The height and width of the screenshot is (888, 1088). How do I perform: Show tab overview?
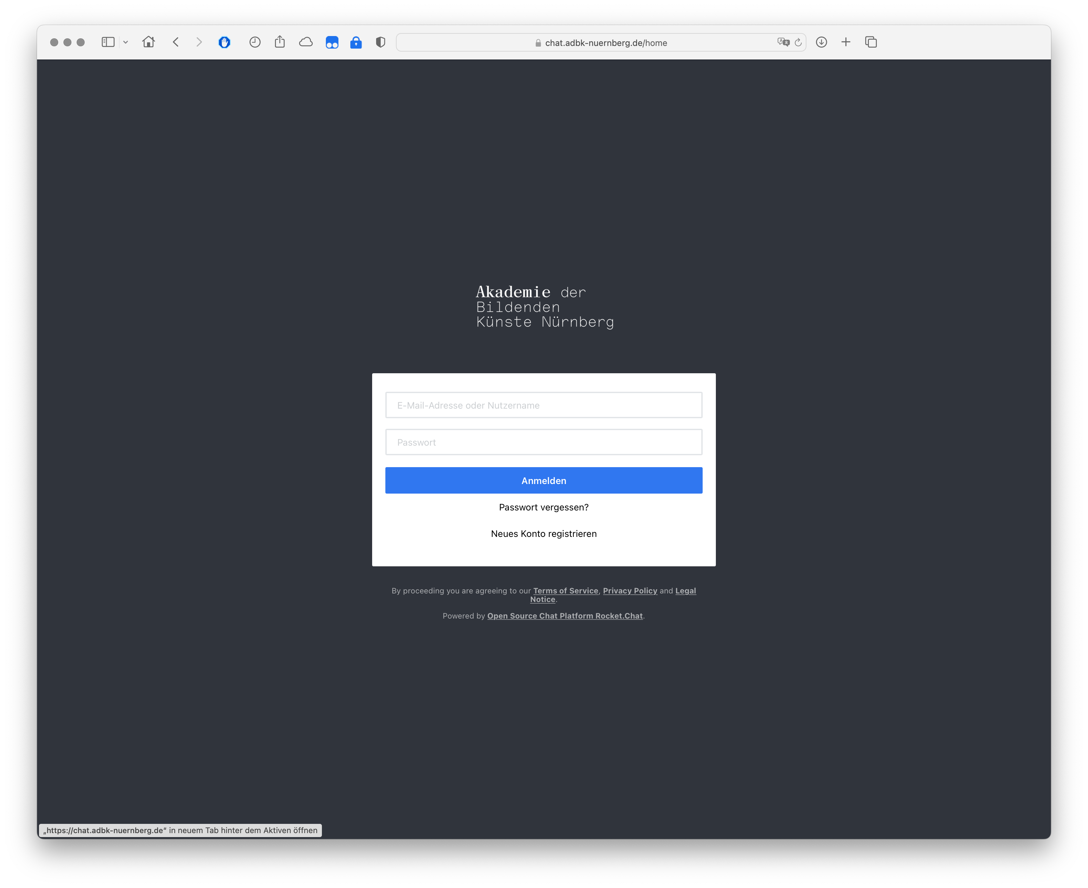tap(871, 42)
